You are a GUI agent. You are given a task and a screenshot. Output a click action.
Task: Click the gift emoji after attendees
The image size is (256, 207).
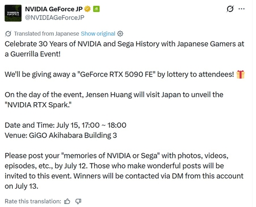tap(241, 75)
